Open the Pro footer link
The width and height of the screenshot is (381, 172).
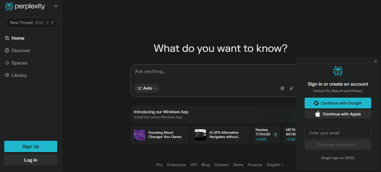[x=160, y=165]
